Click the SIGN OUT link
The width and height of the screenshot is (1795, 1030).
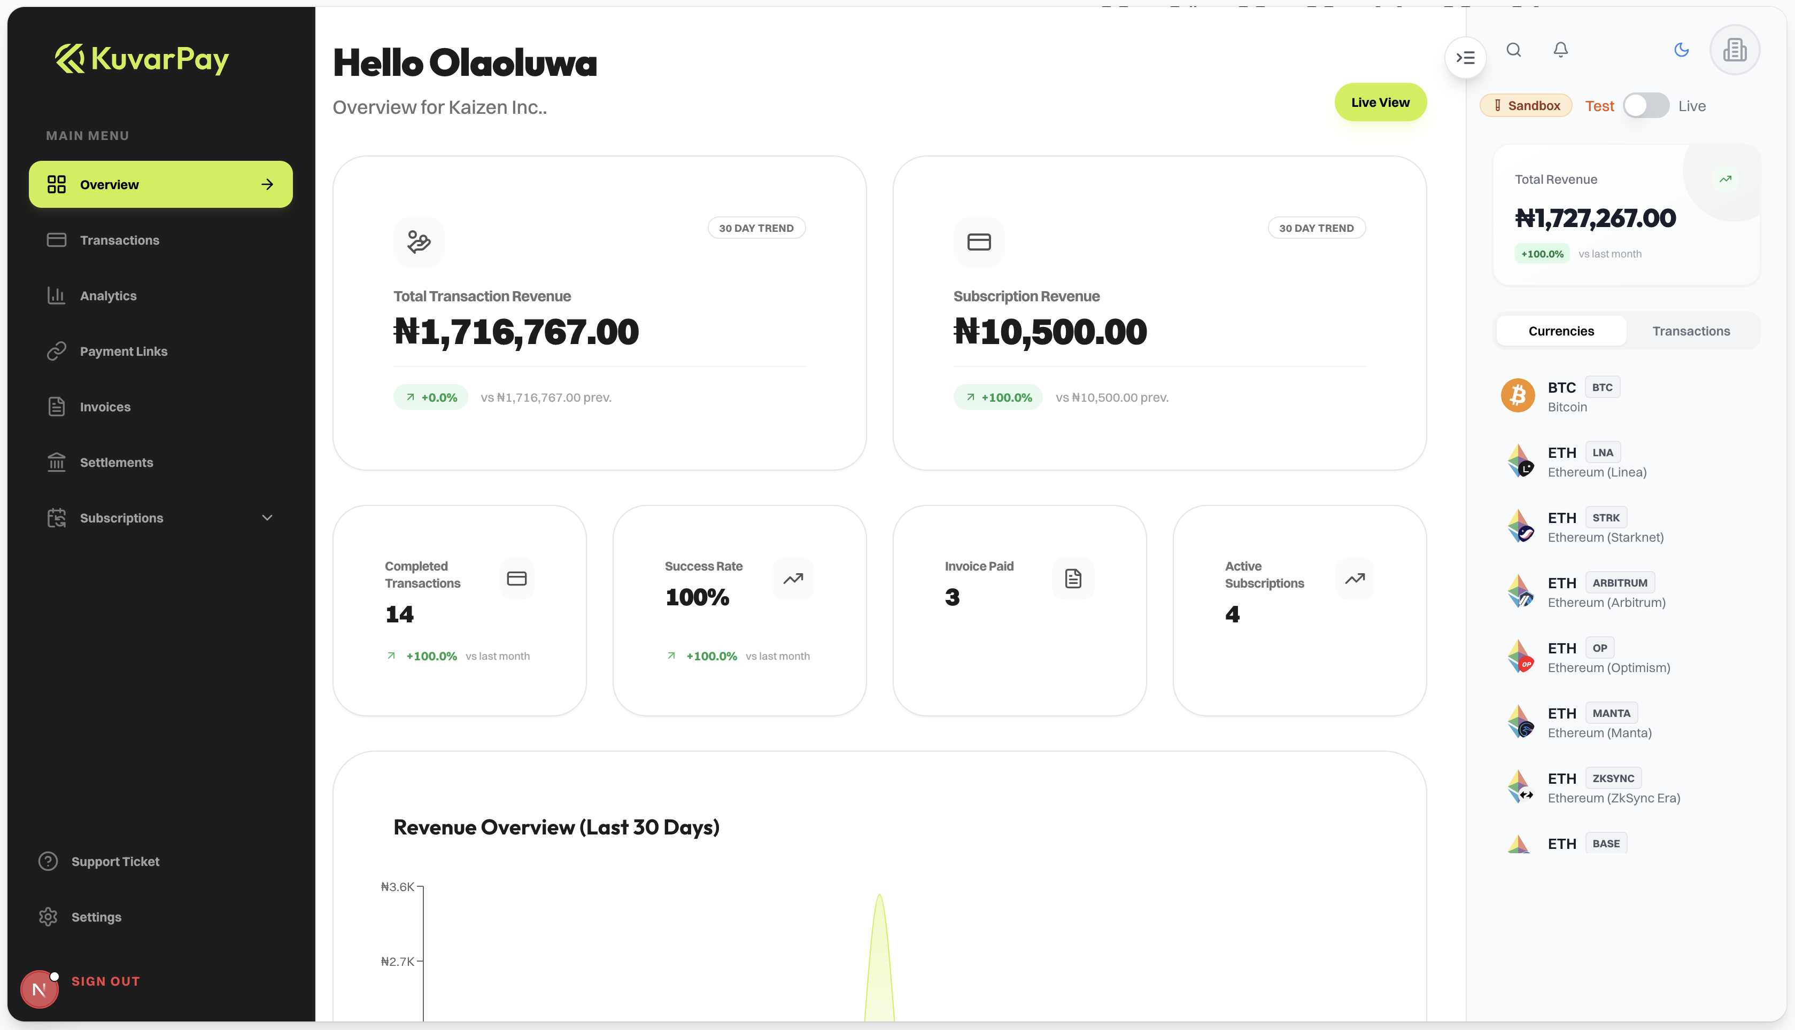pyautogui.click(x=105, y=981)
